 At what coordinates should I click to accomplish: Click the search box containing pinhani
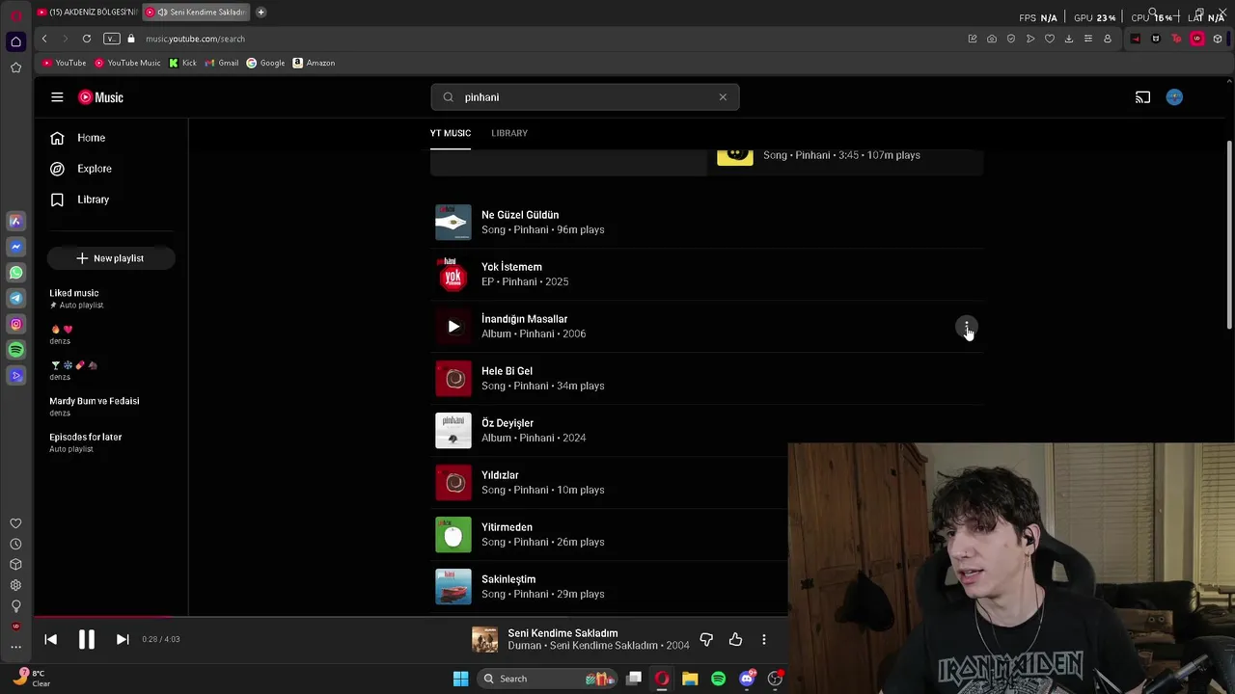click(x=585, y=97)
